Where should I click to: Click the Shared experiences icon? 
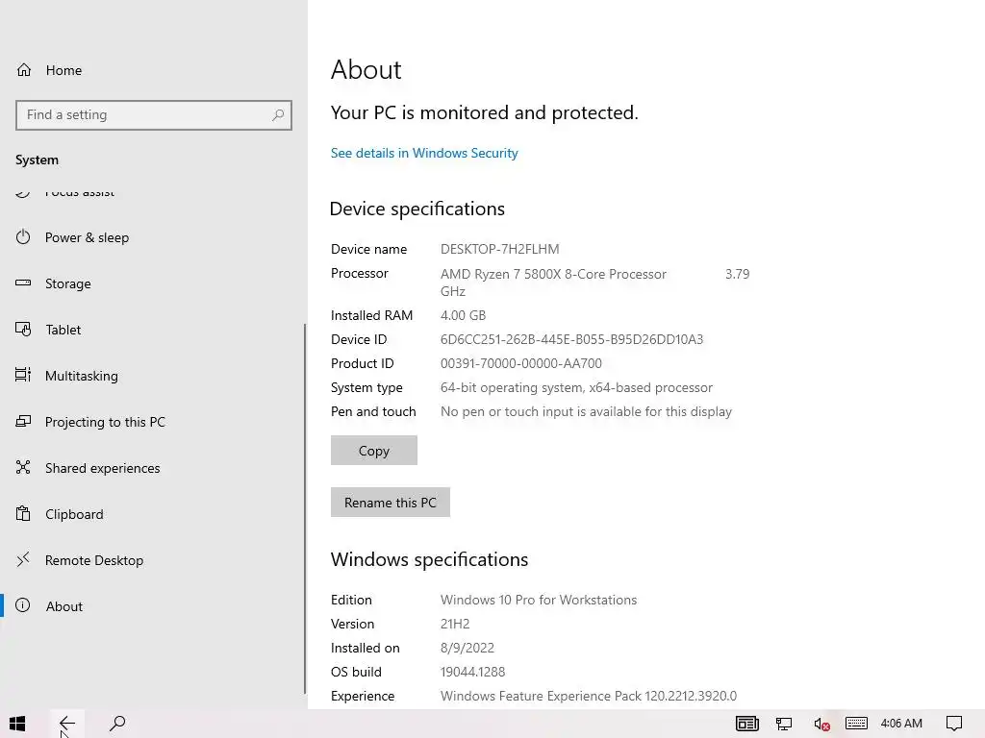23,467
